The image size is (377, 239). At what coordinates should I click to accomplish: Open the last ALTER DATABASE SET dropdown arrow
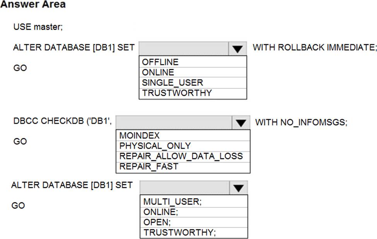tap(238, 188)
